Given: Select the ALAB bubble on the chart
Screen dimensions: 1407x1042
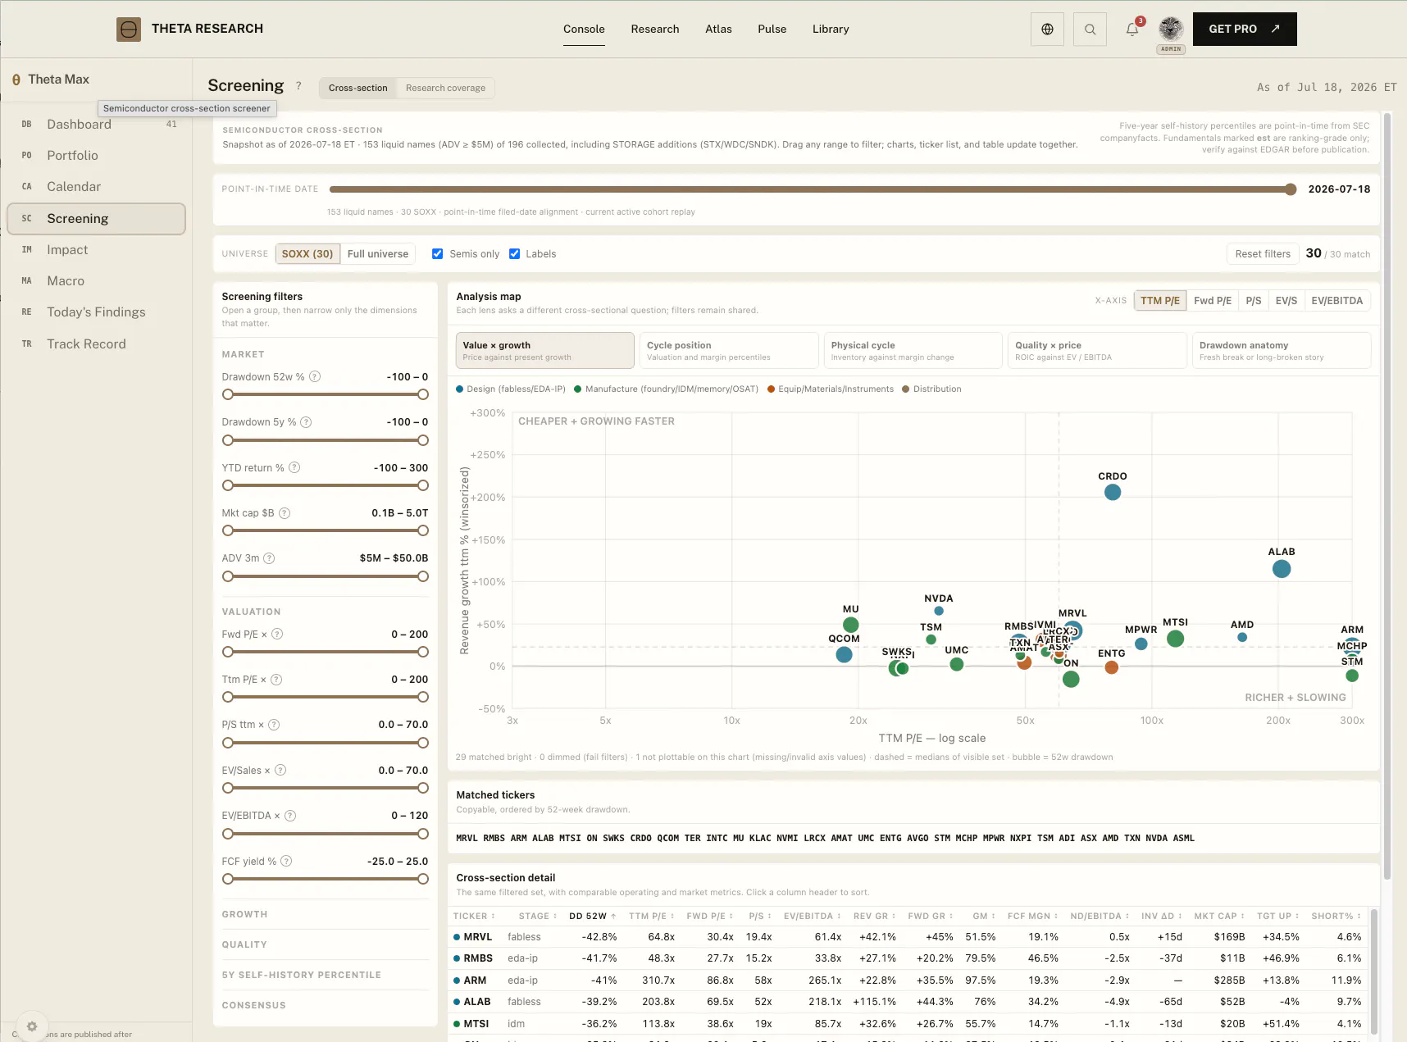Looking at the screenshot, I should pos(1282,569).
